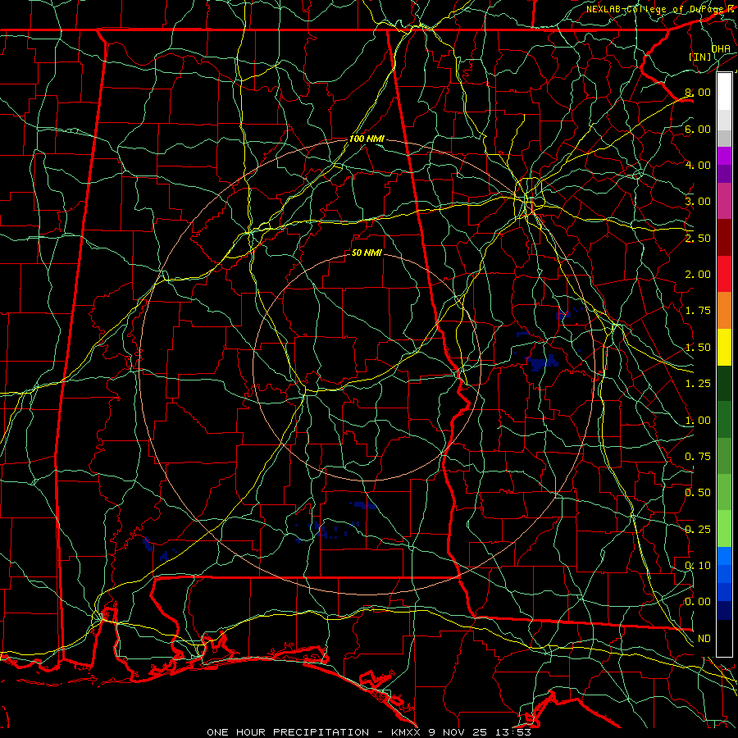Screen dimensions: 738x738
Task: Click the 3.00 legend value
Action: coord(698,202)
